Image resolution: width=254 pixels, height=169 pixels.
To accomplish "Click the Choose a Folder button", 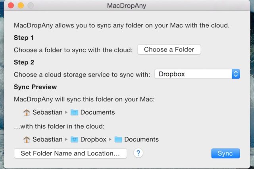I will point(169,50).
